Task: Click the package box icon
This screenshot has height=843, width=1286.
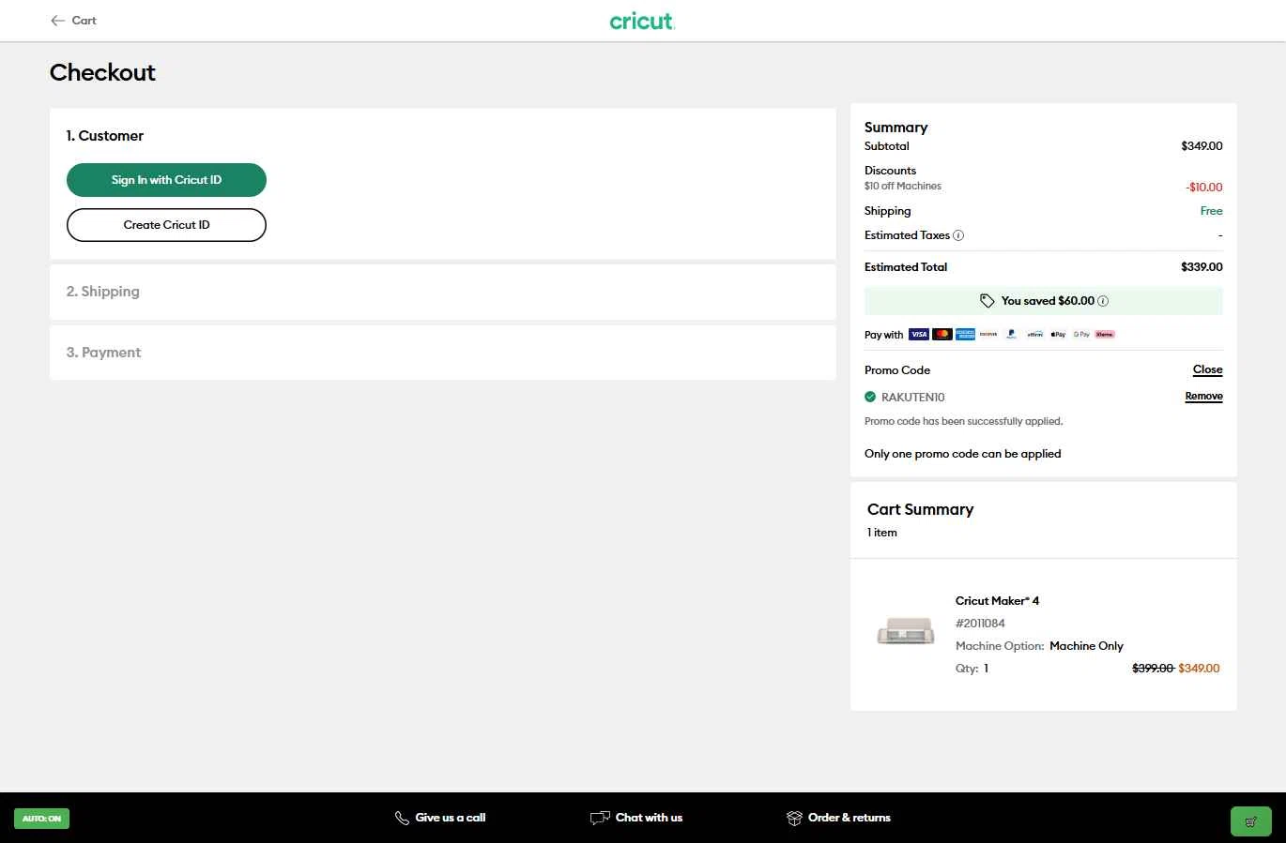Action: click(x=794, y=818)
